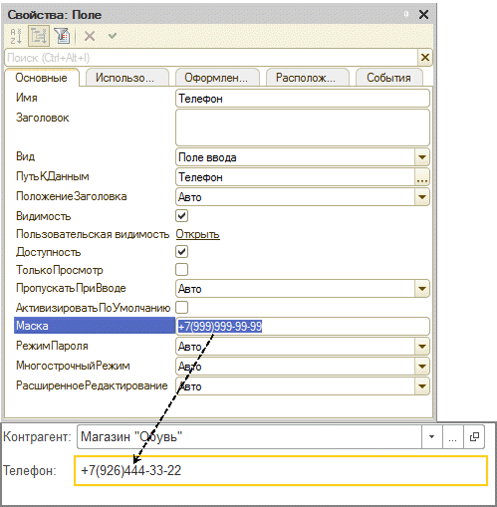
Task: Click the Открыть link for user visibility
Action: tap(197, 234)
